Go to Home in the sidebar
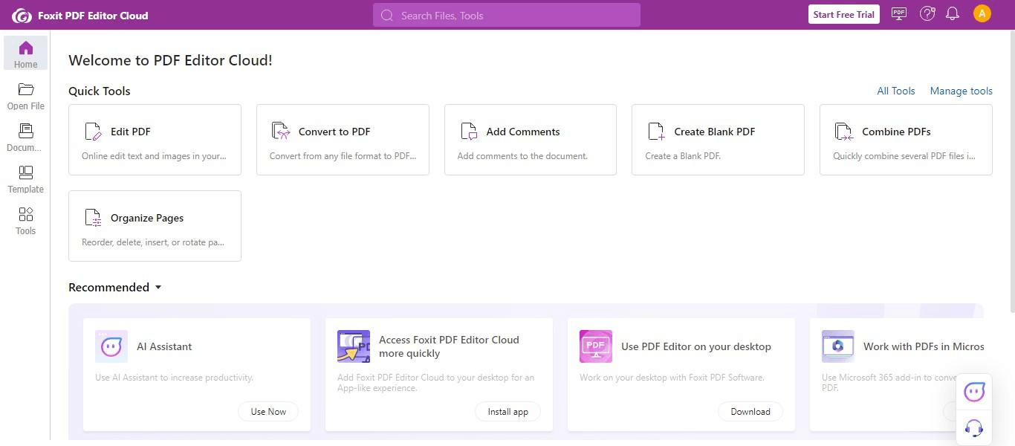The image size is (1015, 446). click(x=25, y=53)
